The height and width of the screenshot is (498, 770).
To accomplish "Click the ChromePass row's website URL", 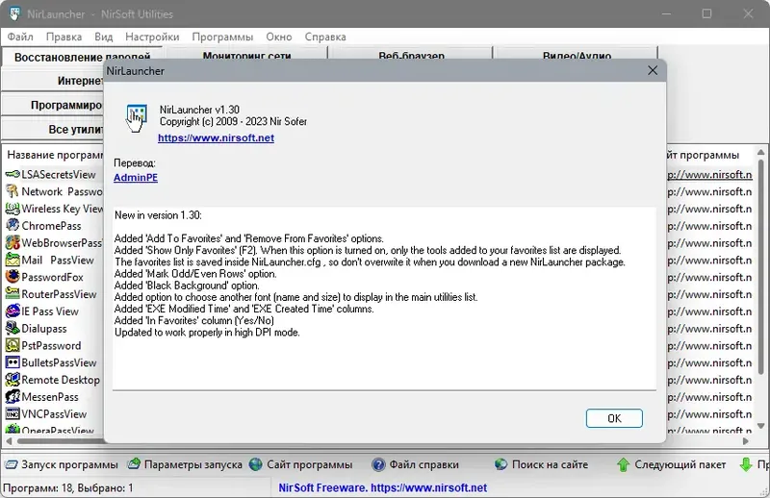I will [x=709, y=226].
